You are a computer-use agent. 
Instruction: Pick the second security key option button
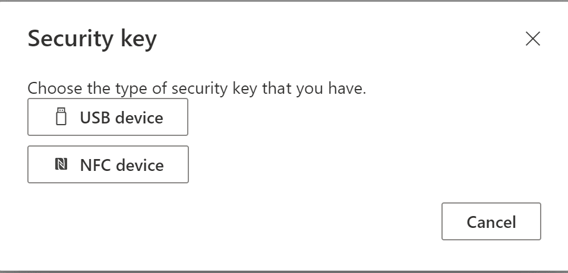(108, 164)
